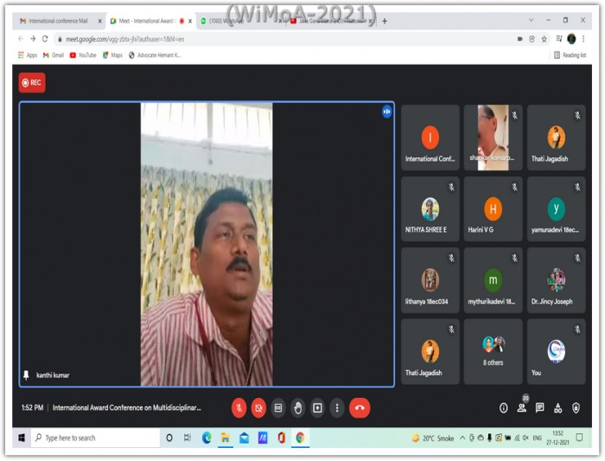The width and height of the screenshot is (605, 461).
Task: Switch to the WhatsApp browser tab
Action: [x=226, y=21]
